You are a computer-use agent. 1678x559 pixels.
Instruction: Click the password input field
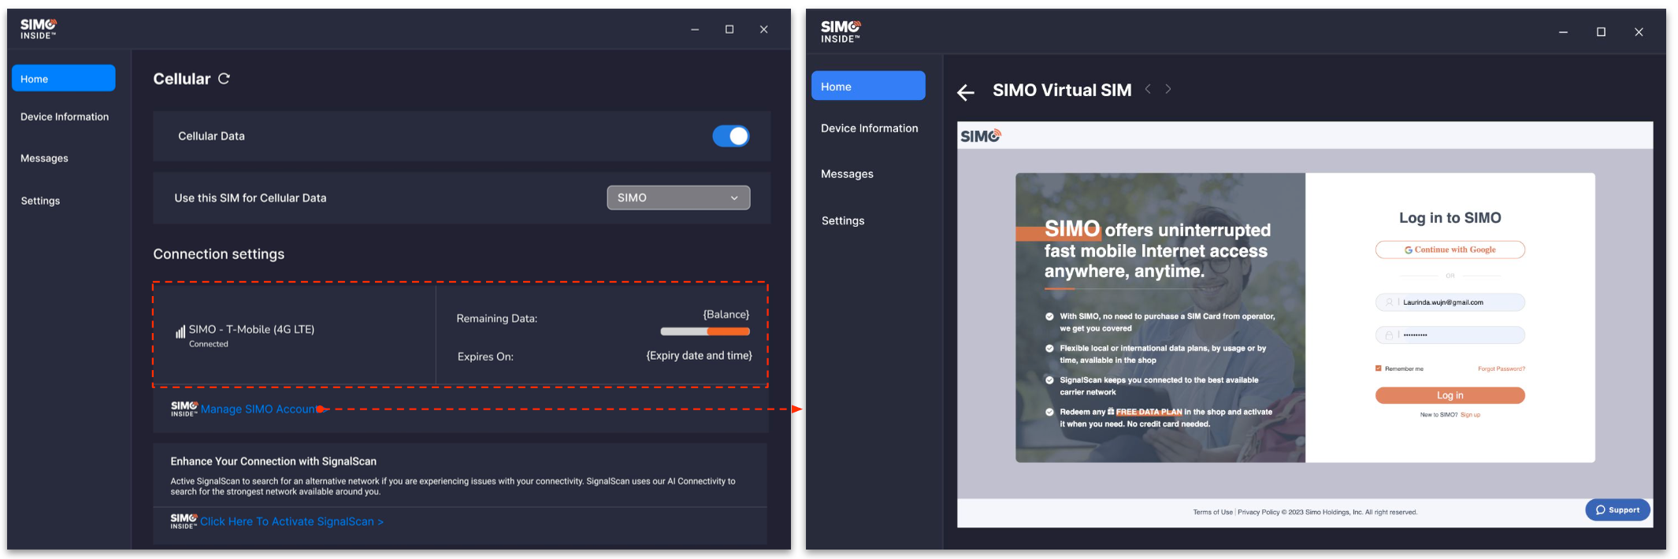tap(1450, 335)
